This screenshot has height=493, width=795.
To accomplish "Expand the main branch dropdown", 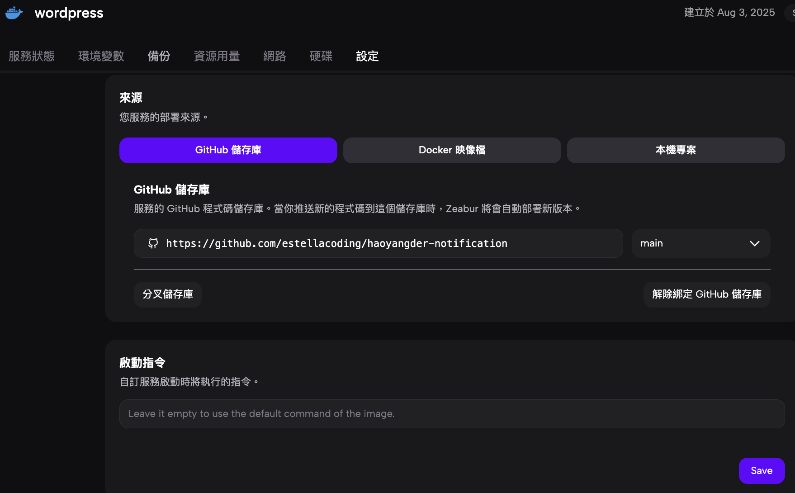I will [701, 243].
